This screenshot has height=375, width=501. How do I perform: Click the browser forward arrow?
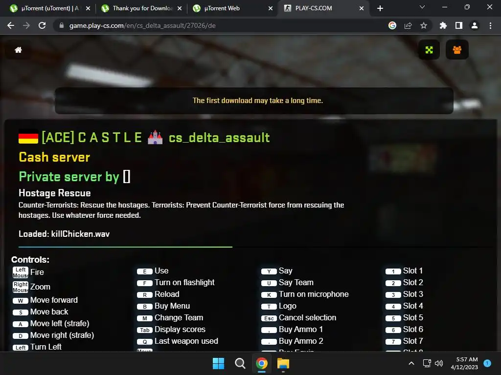[26, 25]
